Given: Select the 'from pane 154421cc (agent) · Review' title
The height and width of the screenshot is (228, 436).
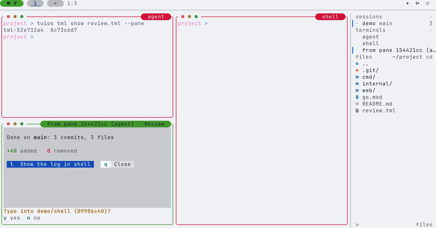Looking at the screenshot, I should pyautogui.click(x=106, y=124).
